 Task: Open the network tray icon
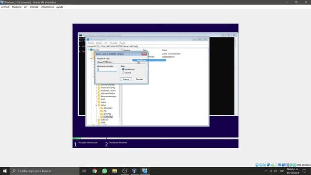[271, 171]
